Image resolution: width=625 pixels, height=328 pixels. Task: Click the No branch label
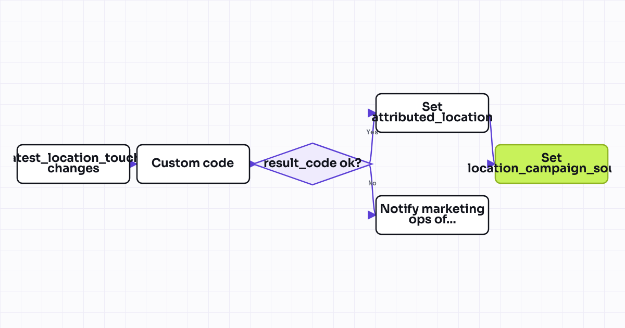point(372,183)
